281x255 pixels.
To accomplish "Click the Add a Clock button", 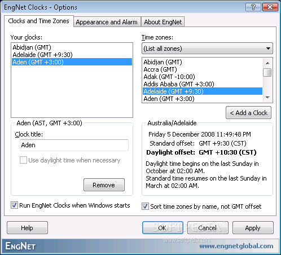I will [248, 113].
